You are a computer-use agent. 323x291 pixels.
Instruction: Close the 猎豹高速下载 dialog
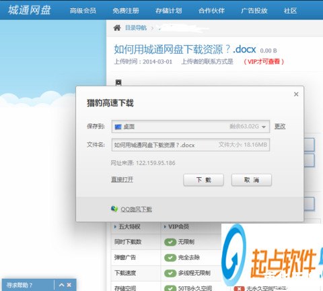[296, 94]
